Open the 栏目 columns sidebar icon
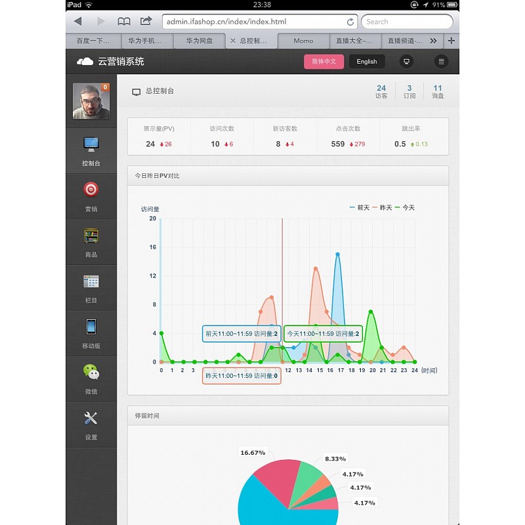The width and height of the screenshot is (525, 525). (x=91, y=282)
